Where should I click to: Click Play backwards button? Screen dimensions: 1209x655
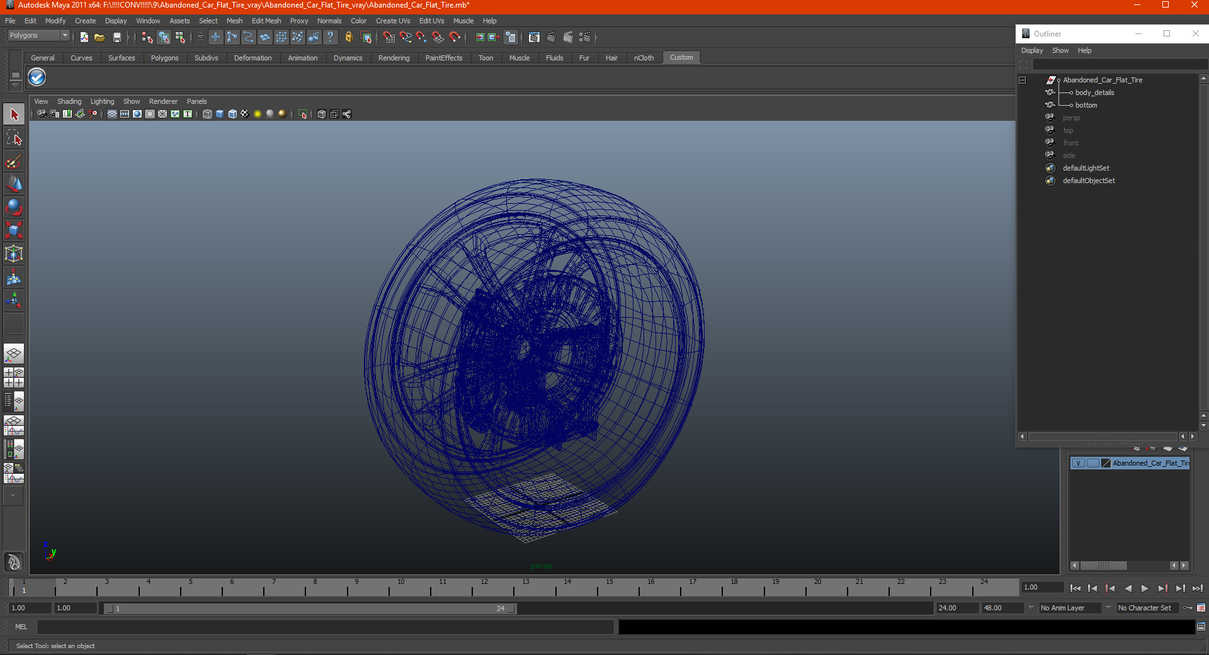[x=1128, y=588]
